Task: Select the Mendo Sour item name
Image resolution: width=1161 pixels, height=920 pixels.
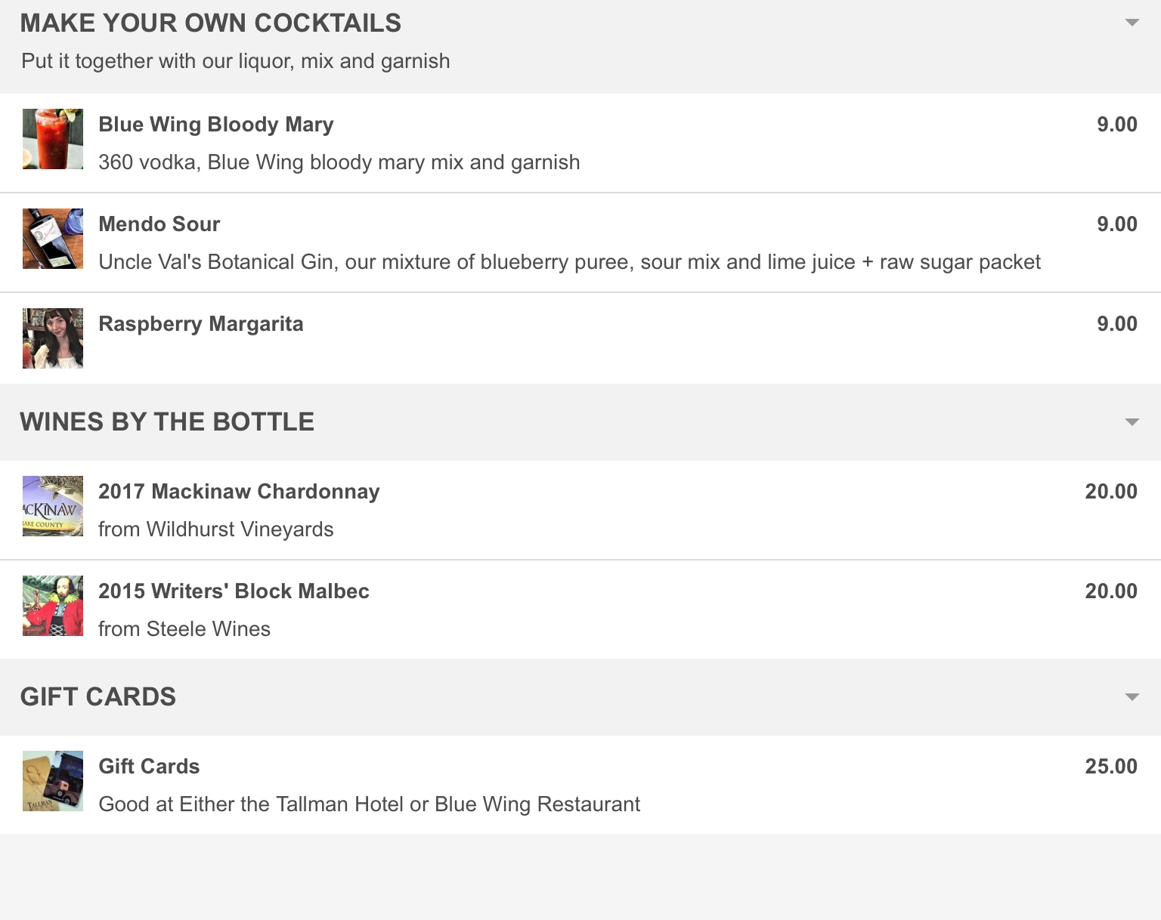Action: tap(159, 224)
